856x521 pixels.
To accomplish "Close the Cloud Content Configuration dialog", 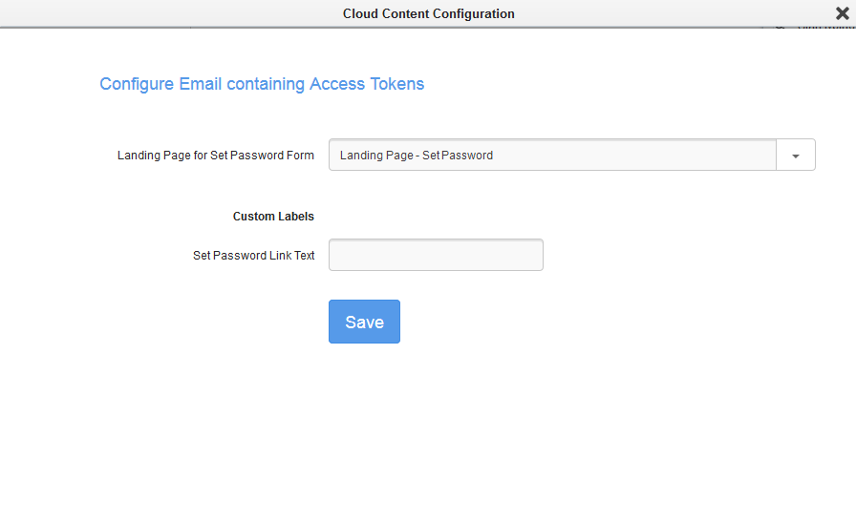I will (x=842, y=13).
